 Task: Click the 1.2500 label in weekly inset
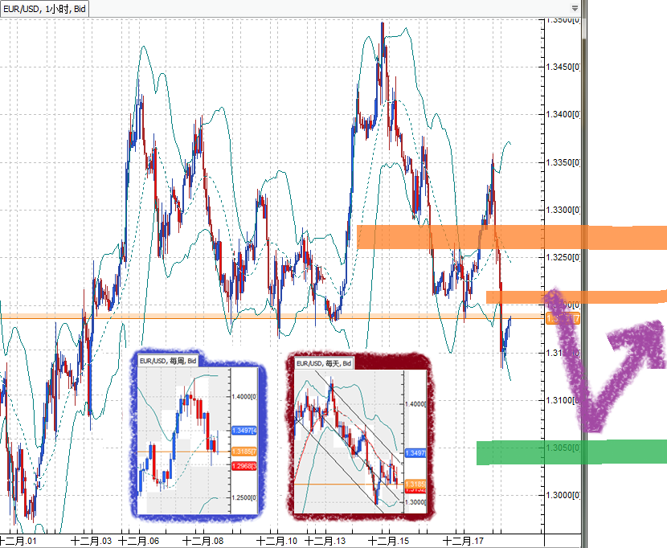pyautogui.click(x=244, y=498)
